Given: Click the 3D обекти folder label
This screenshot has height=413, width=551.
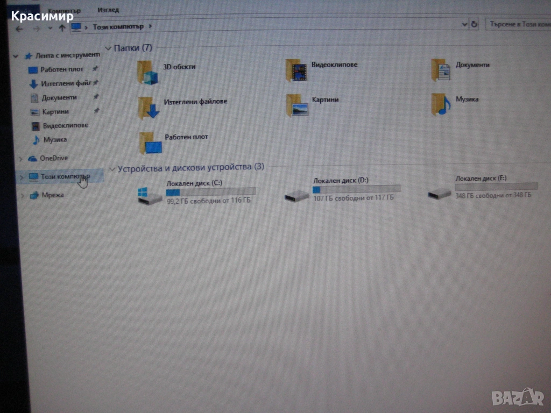Looking at the screenshot, I should tap(179, 67).
